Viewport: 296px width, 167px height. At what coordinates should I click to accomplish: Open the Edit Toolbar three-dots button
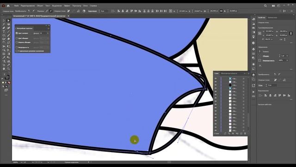tap(6, 95)
